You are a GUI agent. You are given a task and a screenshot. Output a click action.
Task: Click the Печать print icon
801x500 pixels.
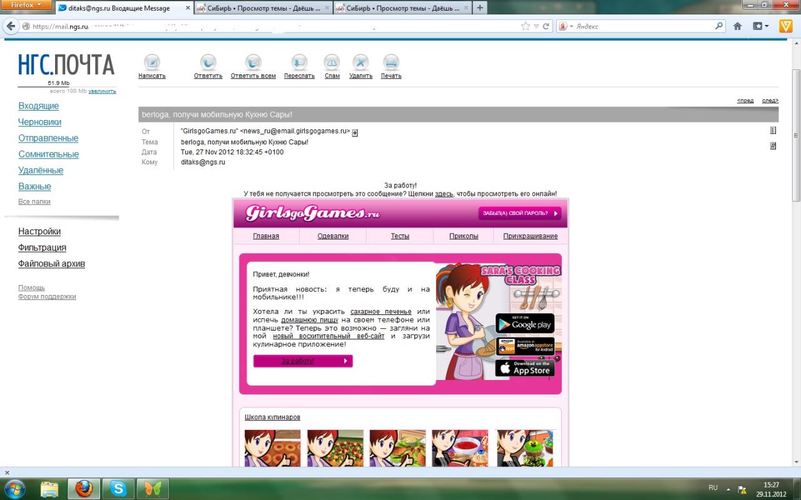(391, 62)
